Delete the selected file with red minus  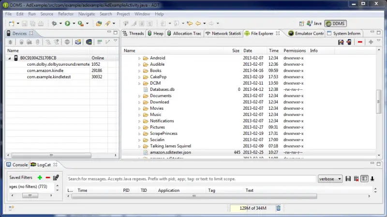point(360,42)
